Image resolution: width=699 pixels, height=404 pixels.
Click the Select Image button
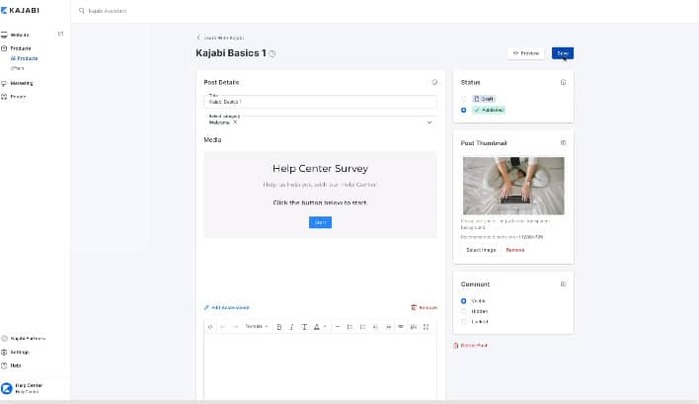[x=481, y=250]
